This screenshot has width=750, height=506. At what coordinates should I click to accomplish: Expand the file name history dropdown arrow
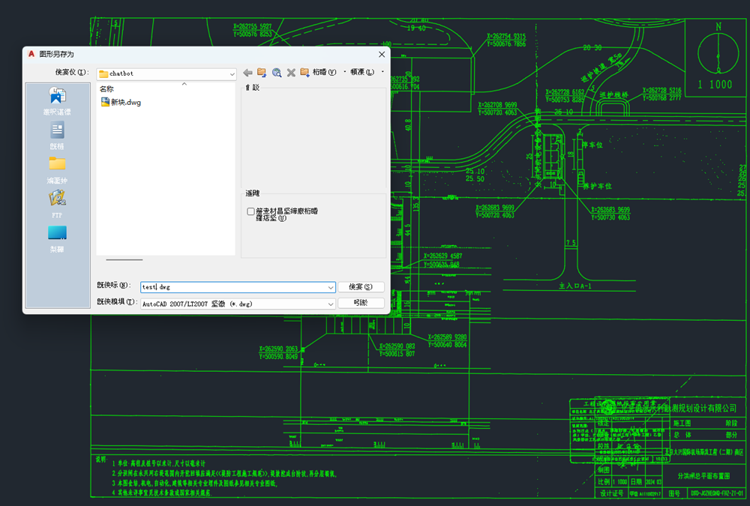(331, 287)
